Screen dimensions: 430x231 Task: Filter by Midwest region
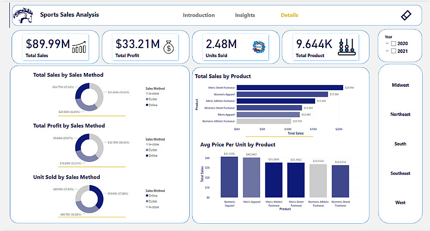point(400,85)
